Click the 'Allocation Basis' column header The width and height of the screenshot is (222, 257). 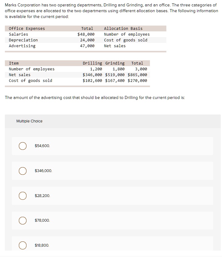click(123, 29)
